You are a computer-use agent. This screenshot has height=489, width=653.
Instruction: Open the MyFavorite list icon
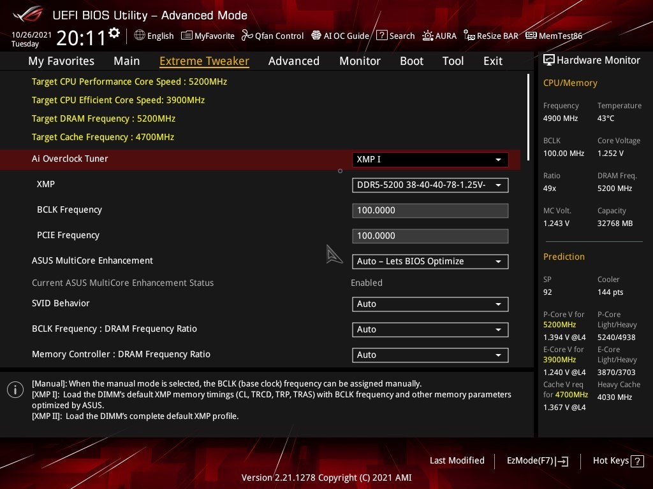click(x=187, y=36)
